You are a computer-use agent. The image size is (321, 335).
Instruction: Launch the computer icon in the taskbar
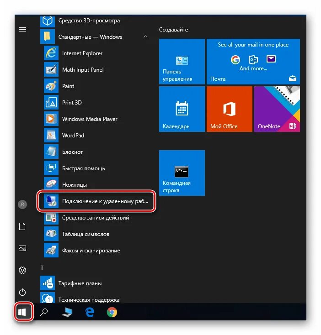(x=67, y=312)
